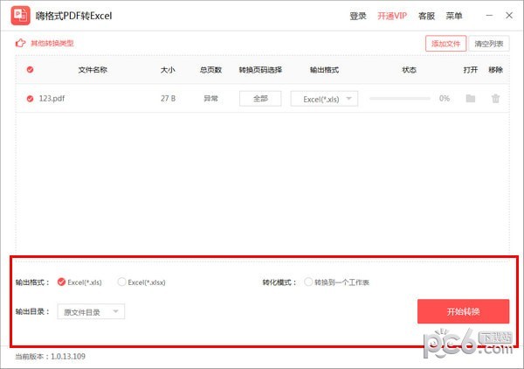Open the 菜单 menu
The width and height of the screenshot is (524, 369).
pyautogui.click(x=454, y=16)
